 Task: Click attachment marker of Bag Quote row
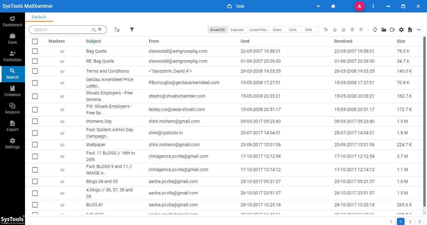62,51
